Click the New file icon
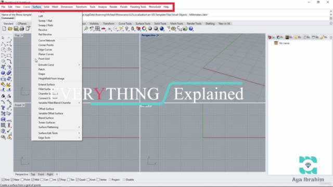The image size is (333, 187). tap(4, 29)
